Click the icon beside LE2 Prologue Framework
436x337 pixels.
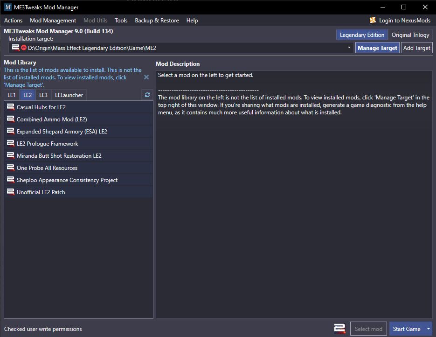pos(11,144)
